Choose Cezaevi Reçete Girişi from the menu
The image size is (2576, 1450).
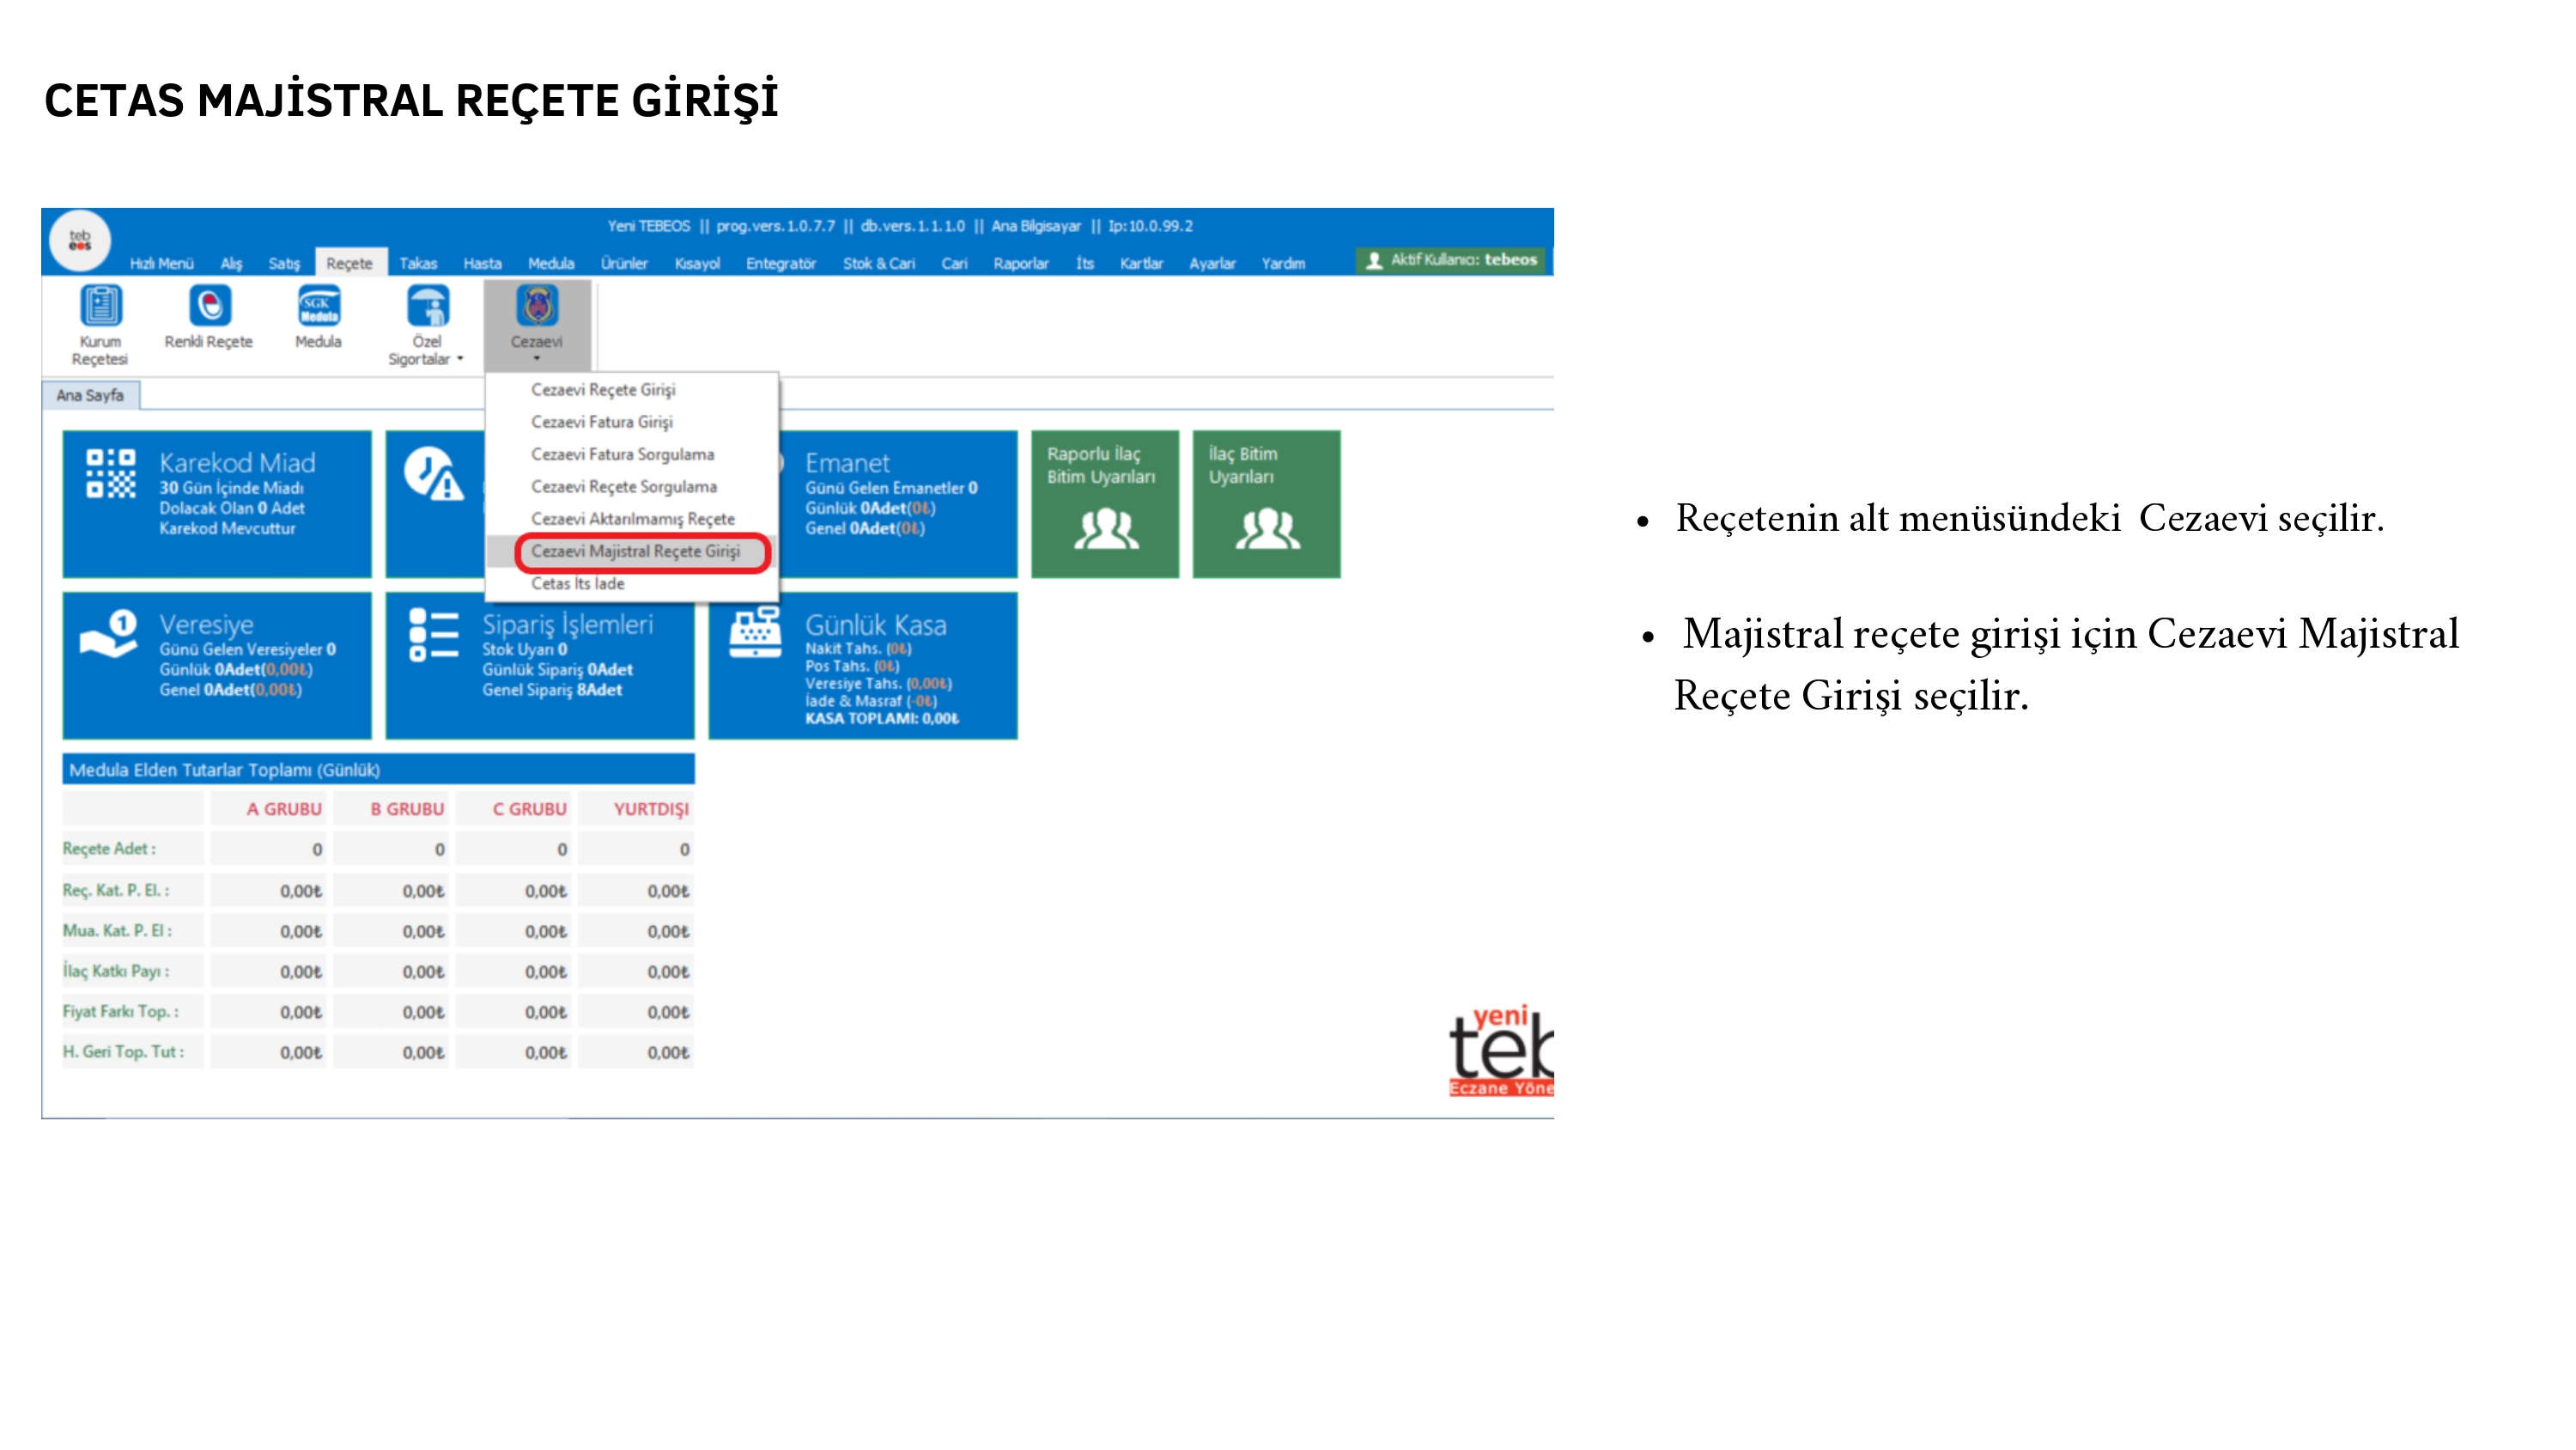[603, 389]
